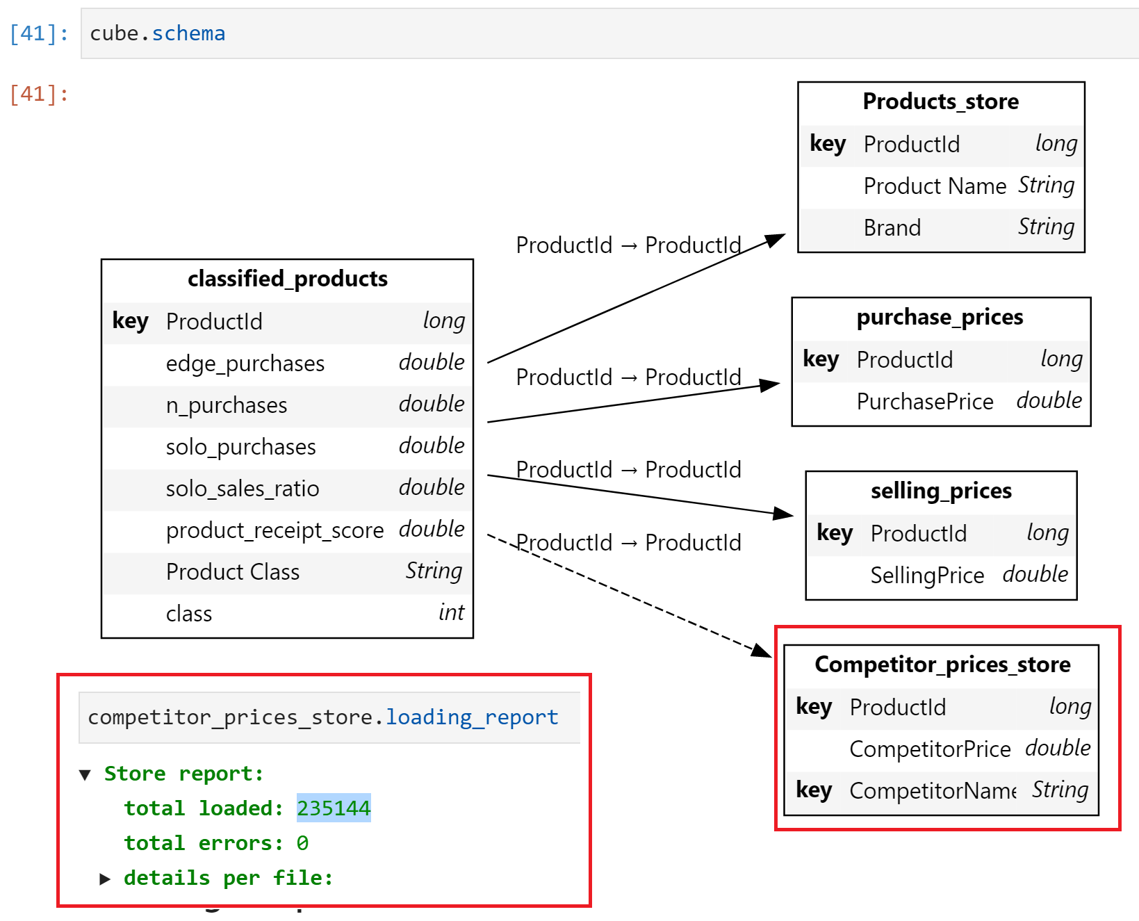Expand the details per file section

[105, 879]
